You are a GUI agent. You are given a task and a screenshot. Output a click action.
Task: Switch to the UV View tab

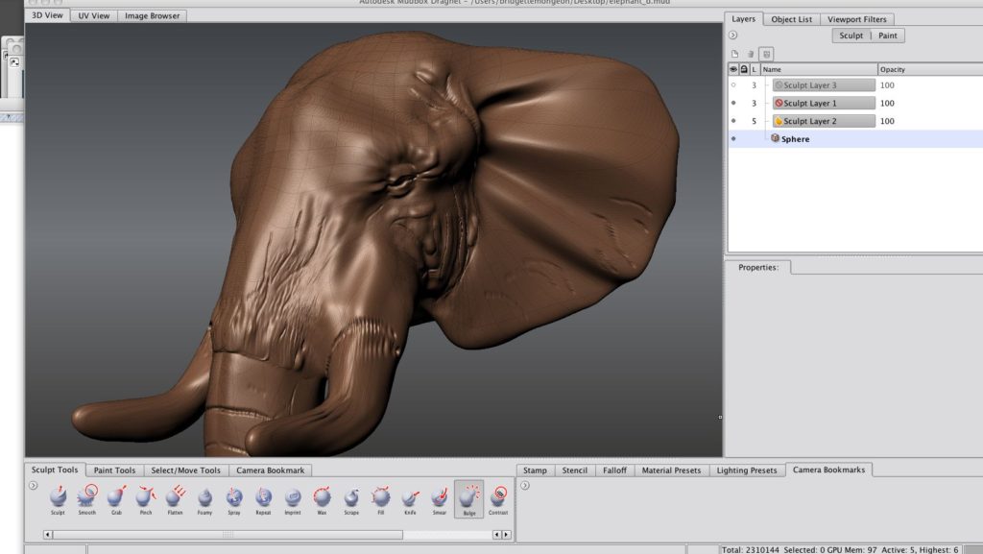tap(93, 15)
